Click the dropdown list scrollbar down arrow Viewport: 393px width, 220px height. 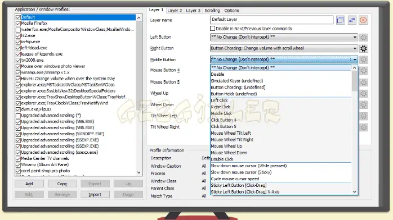(354, 192)
